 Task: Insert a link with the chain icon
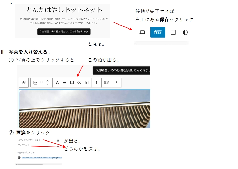(79, 83)
